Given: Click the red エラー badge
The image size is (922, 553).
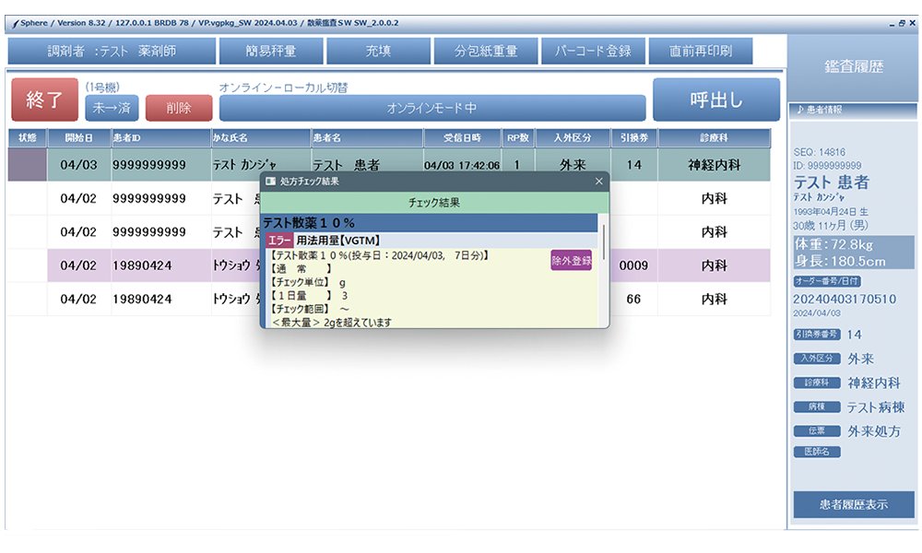Looking at the screenshot, I should 280,241.
